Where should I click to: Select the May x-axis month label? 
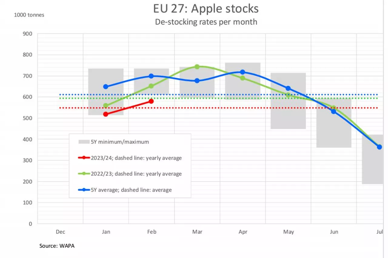[288, 232]
